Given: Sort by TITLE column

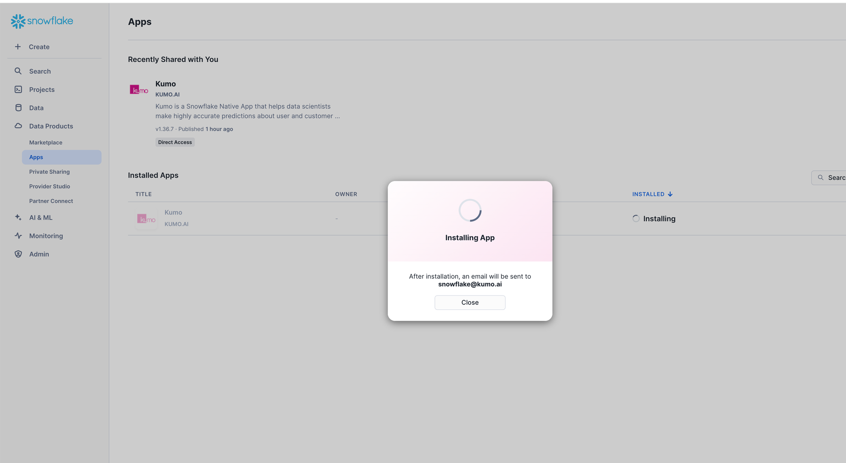Looking at the screenshot, I should 143,194.
